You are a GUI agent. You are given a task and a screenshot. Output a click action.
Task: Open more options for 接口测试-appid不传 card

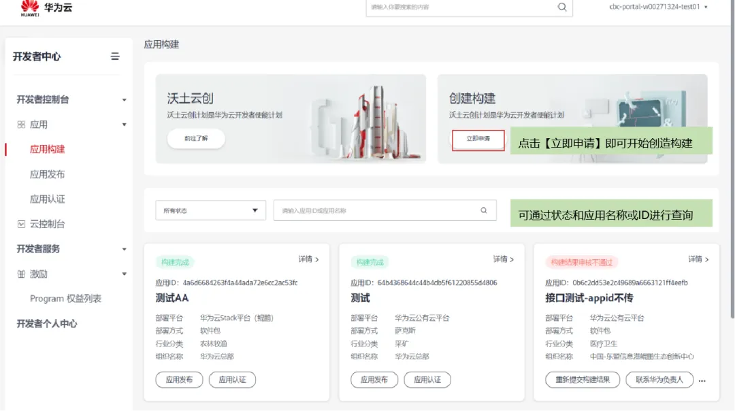point(702,380)
